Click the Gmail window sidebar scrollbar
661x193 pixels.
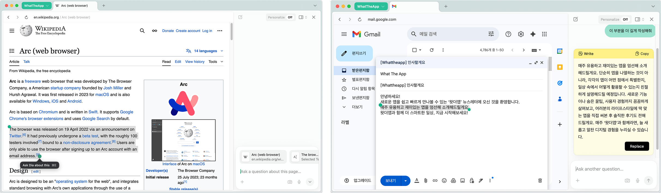click(x=657, y=99)
